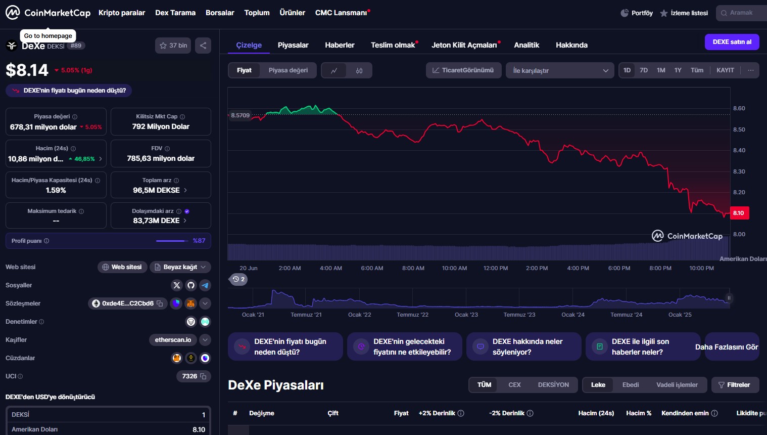Viewport: 767px width, 435px height.
Task: Show info for Hacim (24s)
Action: [73, 149]
